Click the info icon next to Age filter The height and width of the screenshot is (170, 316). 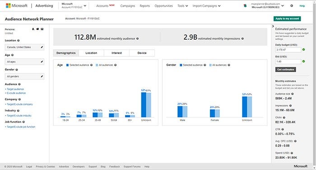pos(13,55)
